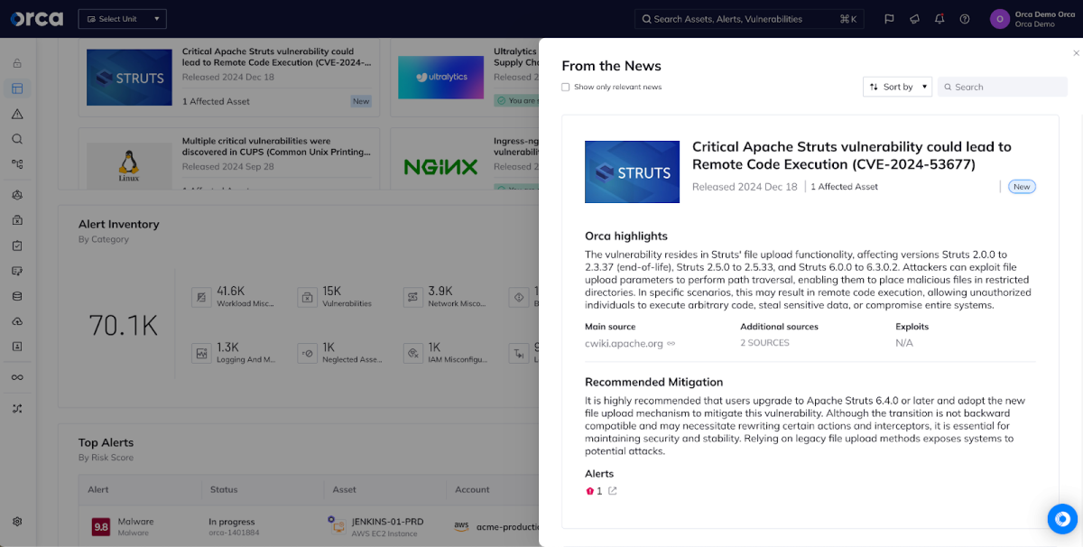Open the alerts triangle icon in sidebar
The width and height of the screenshot is (1083, 547).
point(17,114)
